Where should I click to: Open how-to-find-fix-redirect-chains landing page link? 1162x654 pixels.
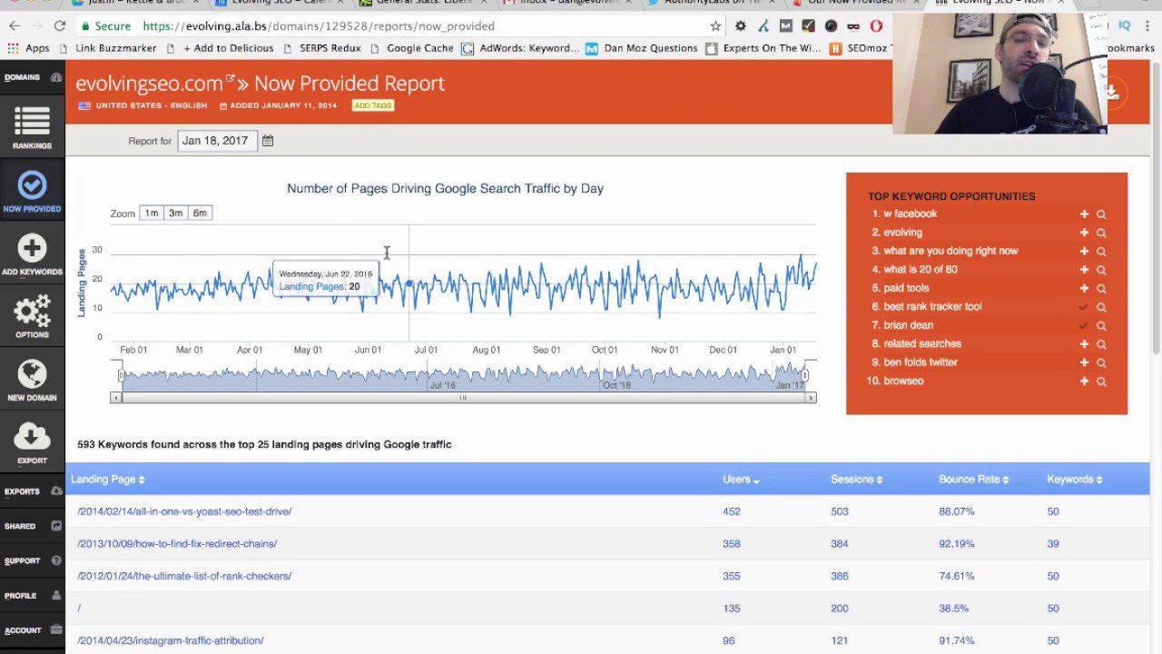point(177,544)
